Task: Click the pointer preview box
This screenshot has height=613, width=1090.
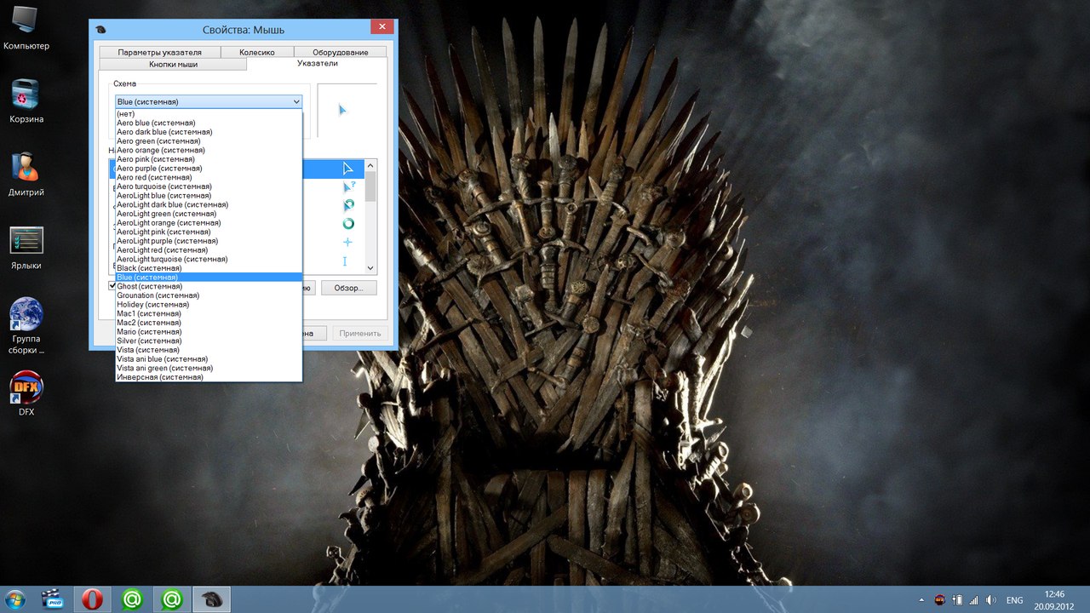Action: pyautogui.click(x=347, y=110)
